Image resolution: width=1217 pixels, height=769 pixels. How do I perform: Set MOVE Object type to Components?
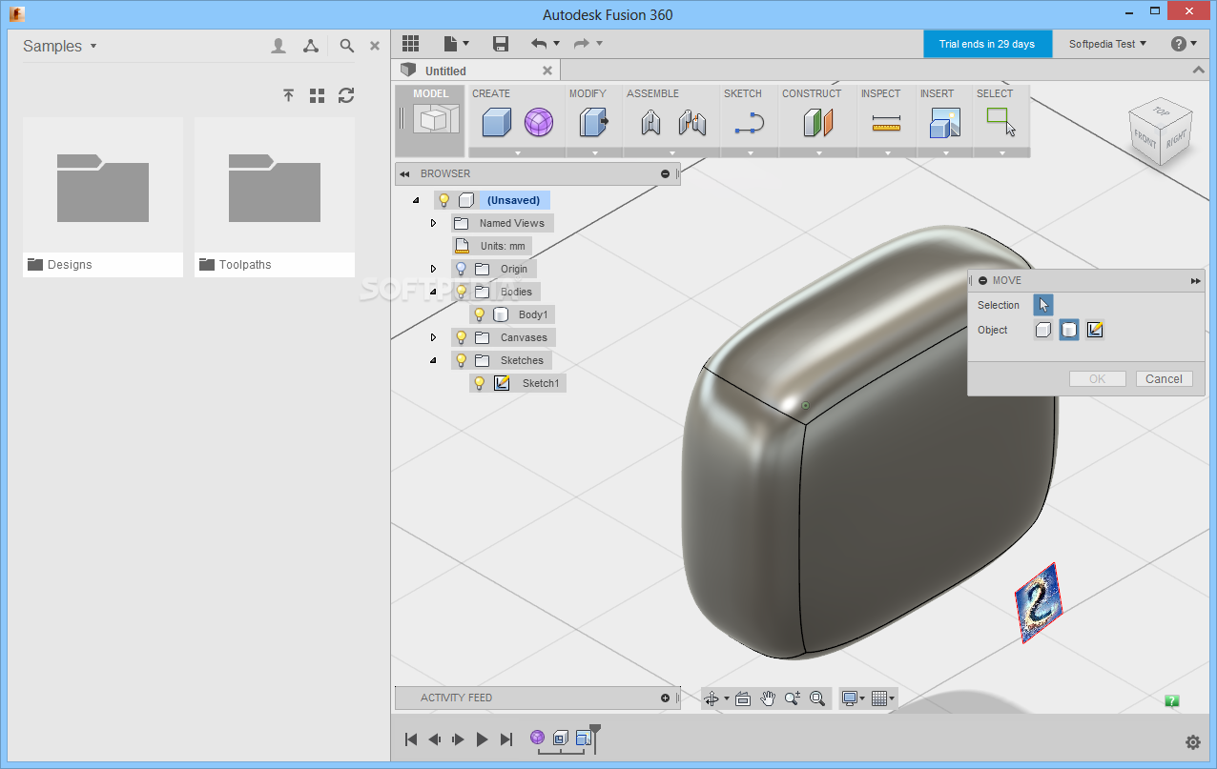pos(1043,330)
